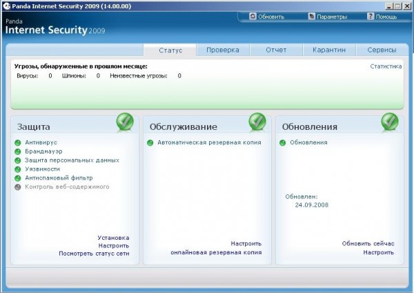Click the Обновления panel heading
This screenshot has height=293, width=414.
click(x=309, y=126)
